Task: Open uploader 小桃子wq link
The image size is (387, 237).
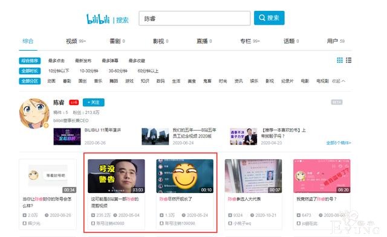Action: click(x=242, y=223)
